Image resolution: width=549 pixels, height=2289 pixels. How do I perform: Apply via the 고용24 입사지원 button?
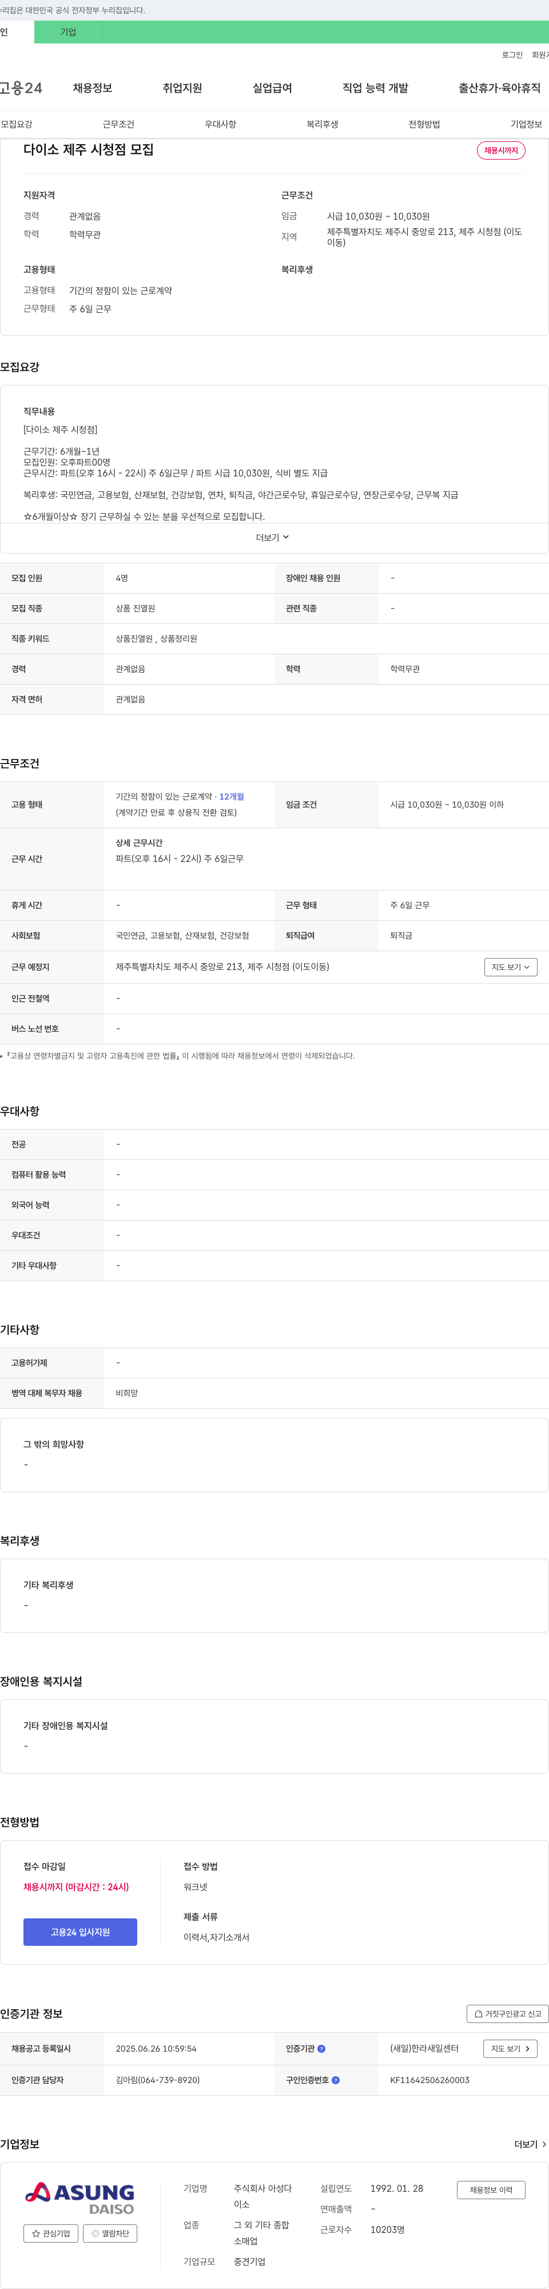(x=80, y=1932)
